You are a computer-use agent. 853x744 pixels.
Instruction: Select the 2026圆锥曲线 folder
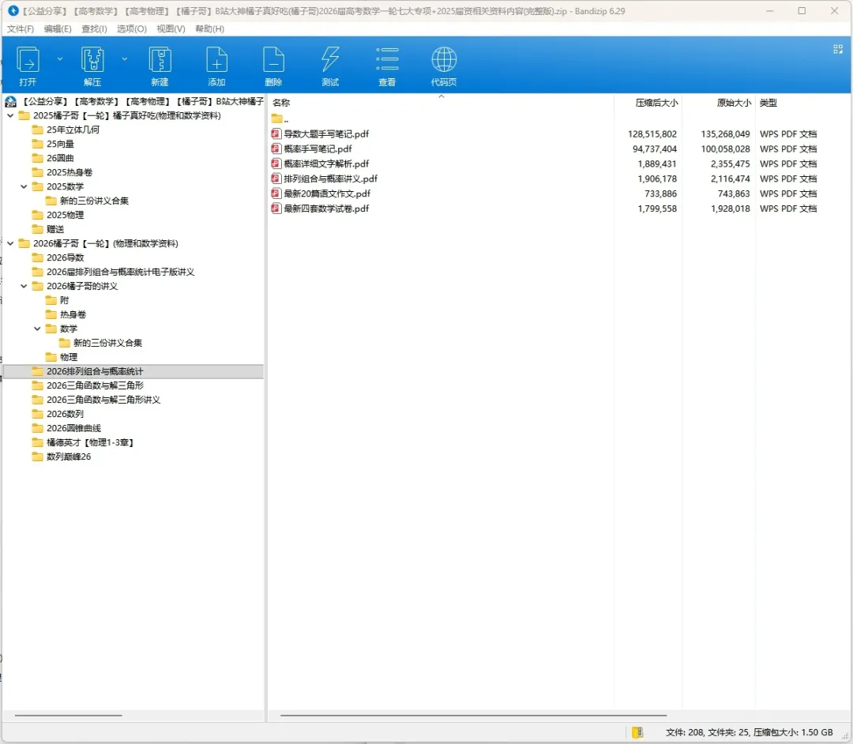pyautogui.click(x=66, y=428)
